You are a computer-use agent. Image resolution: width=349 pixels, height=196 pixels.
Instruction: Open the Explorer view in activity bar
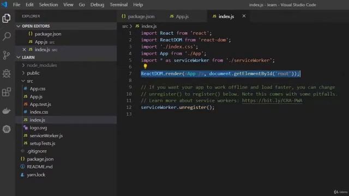click(x=7, y=18)
